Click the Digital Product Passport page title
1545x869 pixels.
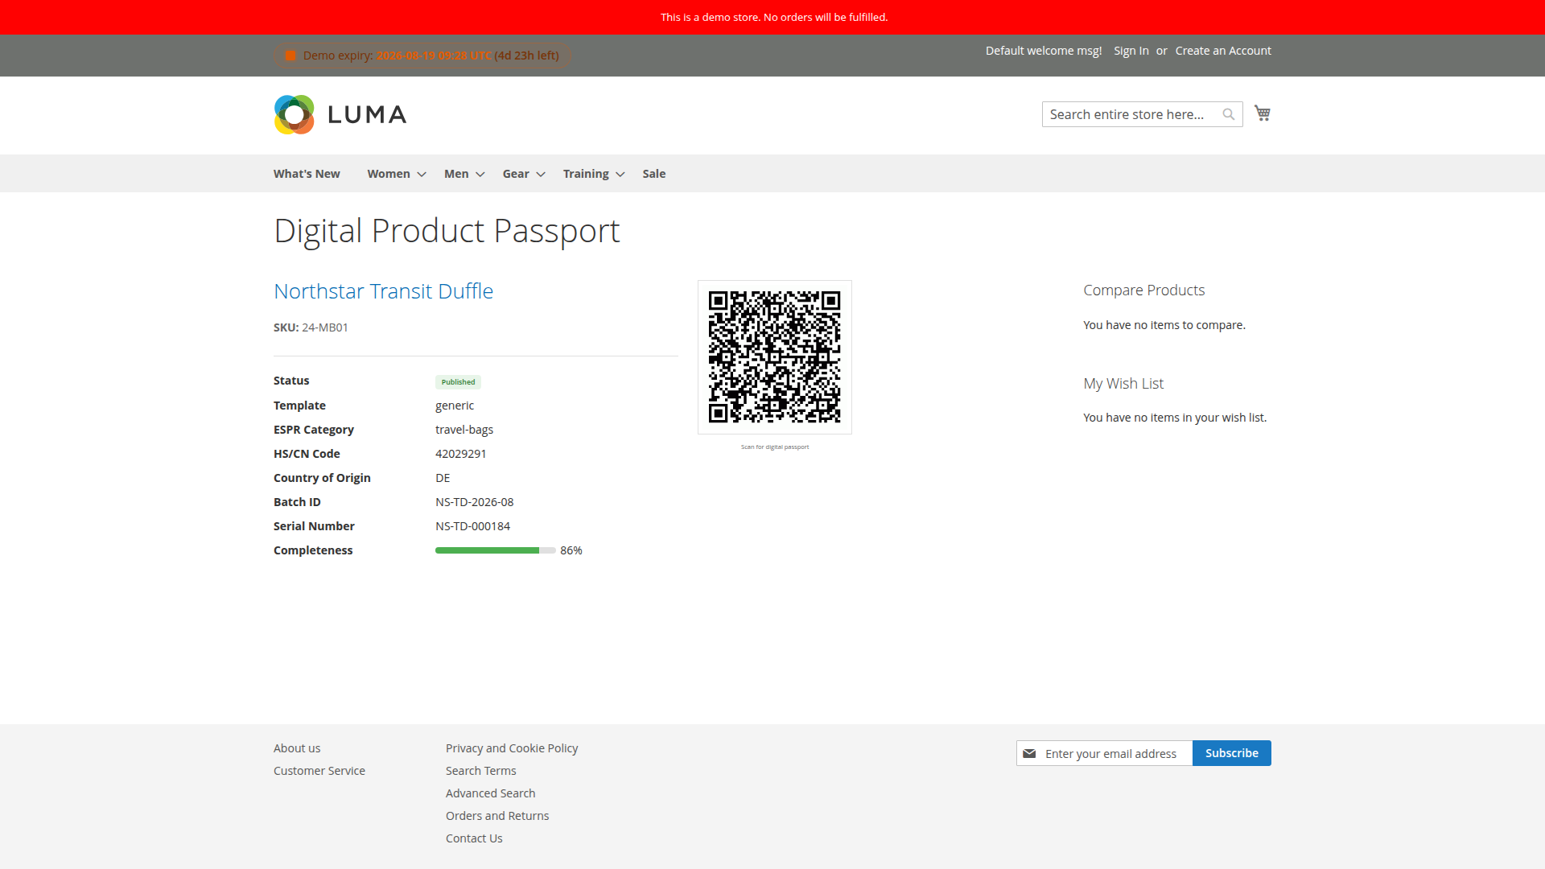point(447,231)
